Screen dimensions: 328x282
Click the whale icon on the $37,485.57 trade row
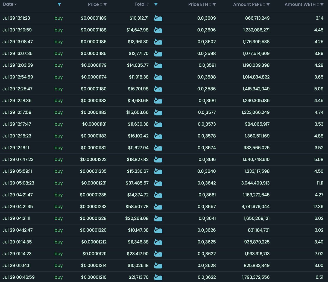pos(158,183)
